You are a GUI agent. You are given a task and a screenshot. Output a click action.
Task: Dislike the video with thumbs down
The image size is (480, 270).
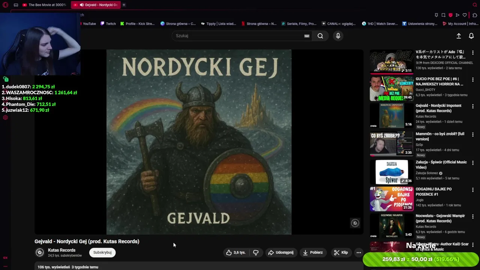click(256, 252)
